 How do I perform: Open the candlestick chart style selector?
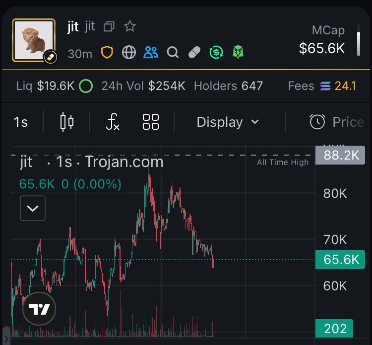pyautogui.click(x=67, y=122)
